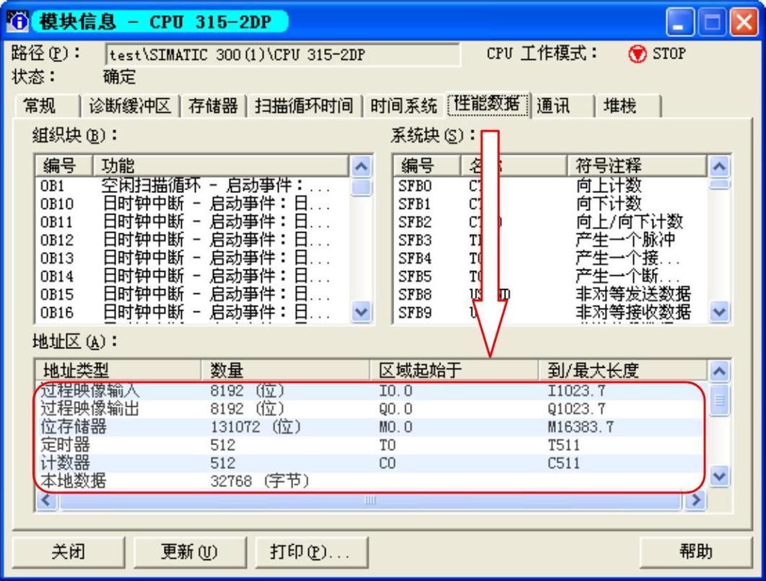The image size is (766, 581).
Task: Click the 到/最大长度 column header
Action: (623, 370)
